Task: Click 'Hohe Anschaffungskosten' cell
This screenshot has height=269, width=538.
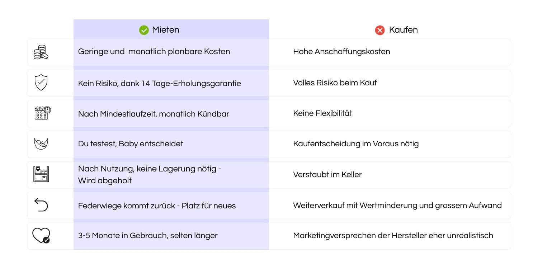Action: coord(341,51)
